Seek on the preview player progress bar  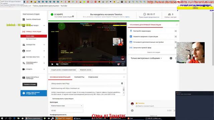tap(87, 62)
